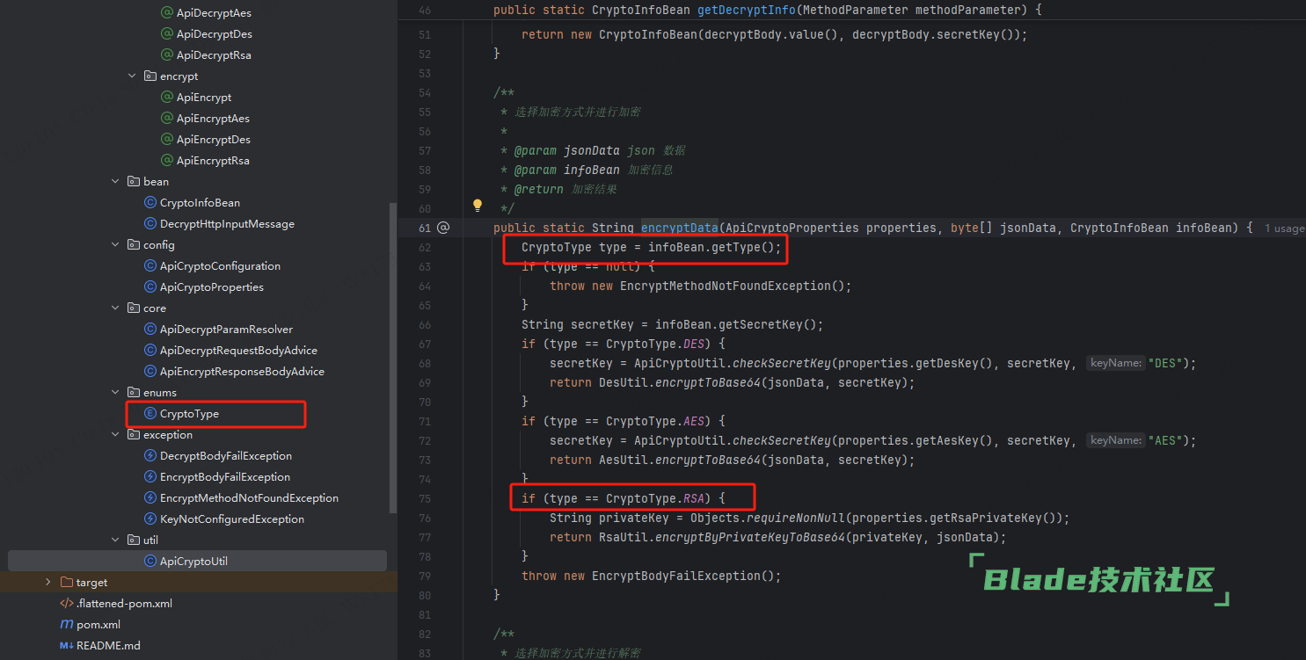Open the CryptoType enum file
The width and height of the screenshot is (1306, 660).
189,414
